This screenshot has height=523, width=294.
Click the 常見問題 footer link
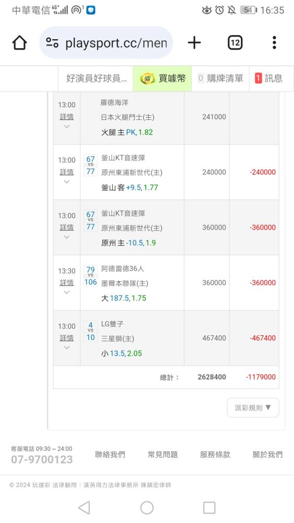(162, 454)
